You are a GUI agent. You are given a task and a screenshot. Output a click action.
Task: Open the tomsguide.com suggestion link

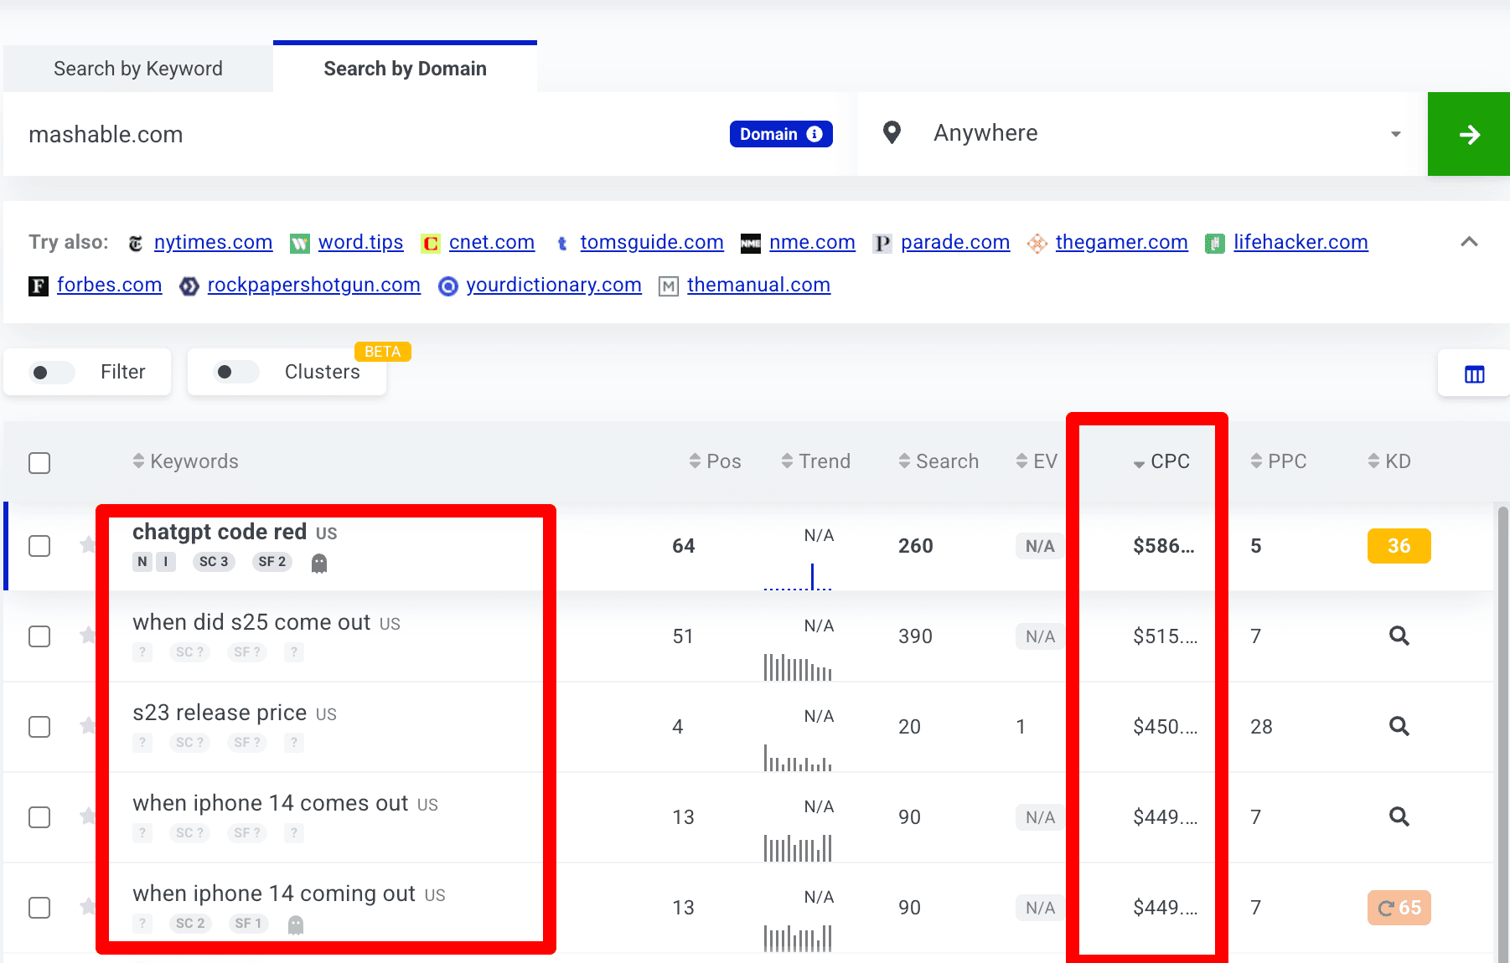click(652, 242)
